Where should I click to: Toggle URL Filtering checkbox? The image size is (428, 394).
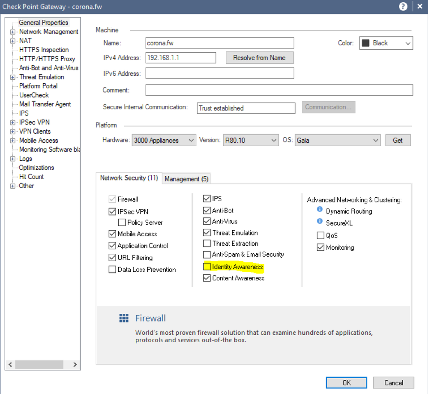pos(112,258)
